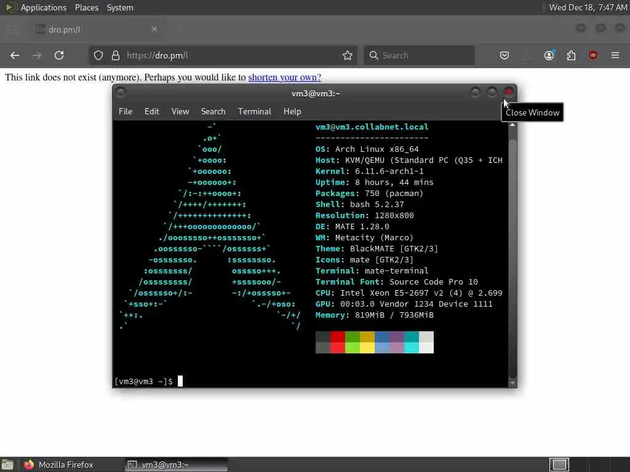Maximize the terminal window

(x=492, y=92)
